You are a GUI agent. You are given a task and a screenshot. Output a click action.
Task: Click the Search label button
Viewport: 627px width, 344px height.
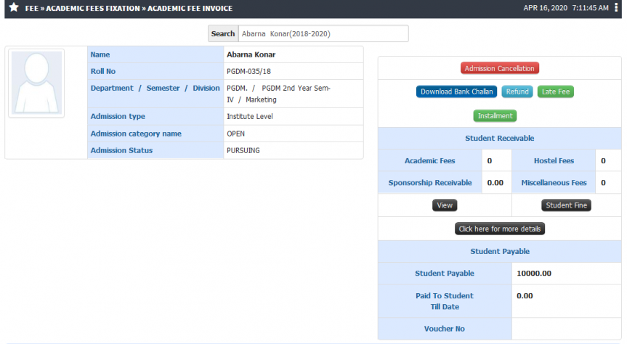(x=223, y=33)
